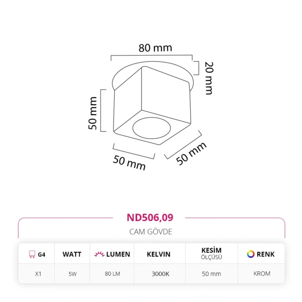Click the KESİM ÖLÇÜSÜ column header
This screenshot has height=302, width=302.
[211, 254]
